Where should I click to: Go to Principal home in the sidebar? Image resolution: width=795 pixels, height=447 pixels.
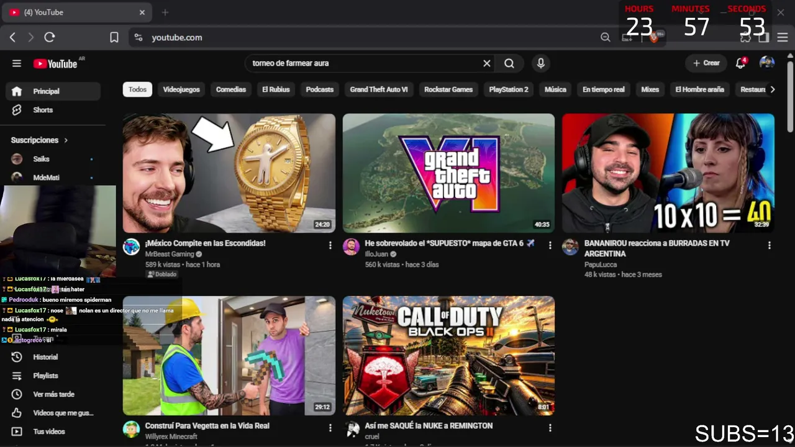[53, 91]
